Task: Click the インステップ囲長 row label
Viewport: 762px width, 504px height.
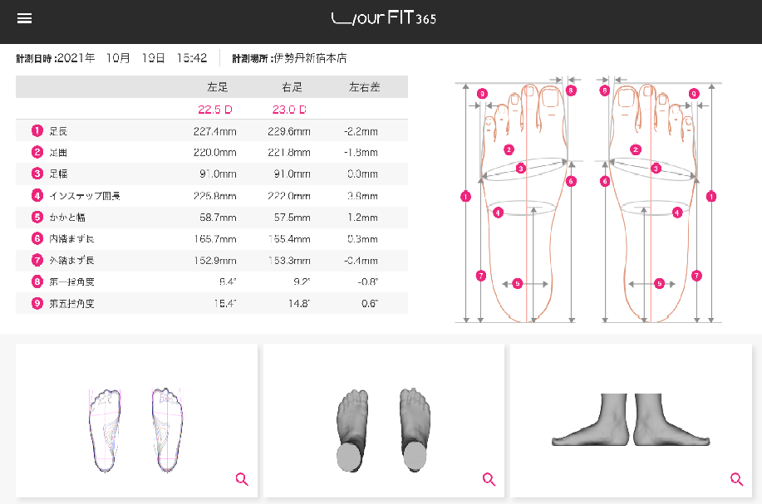Action: click(x=85, y=196)
